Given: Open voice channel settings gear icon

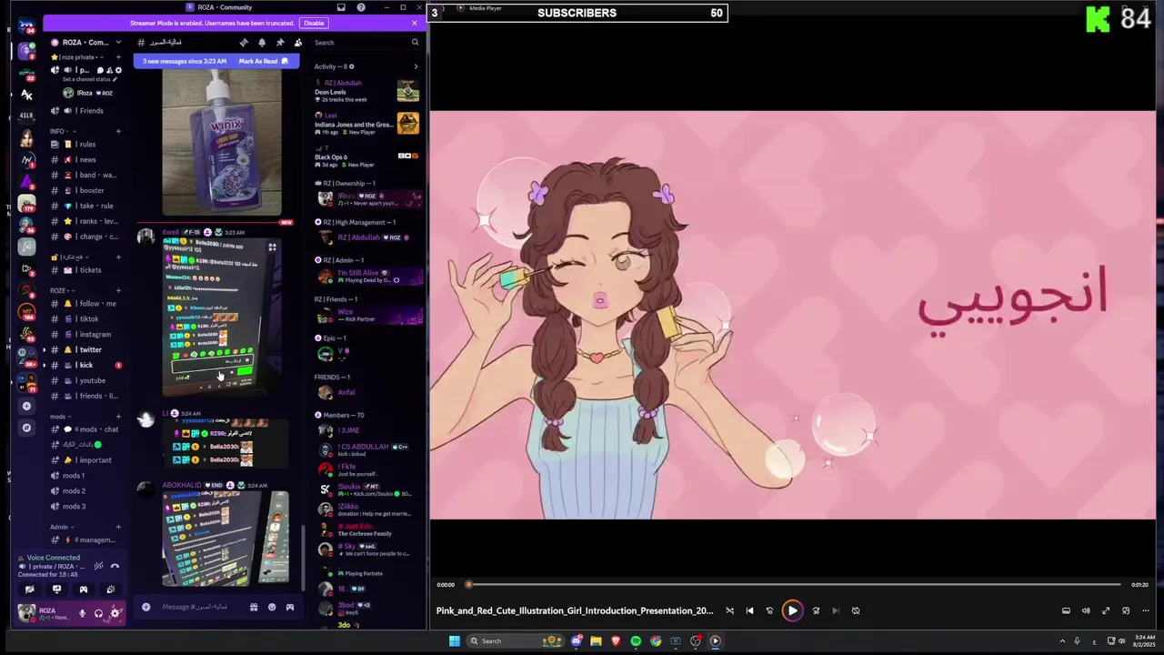Looking at the screenshot, I should (118, 70).
